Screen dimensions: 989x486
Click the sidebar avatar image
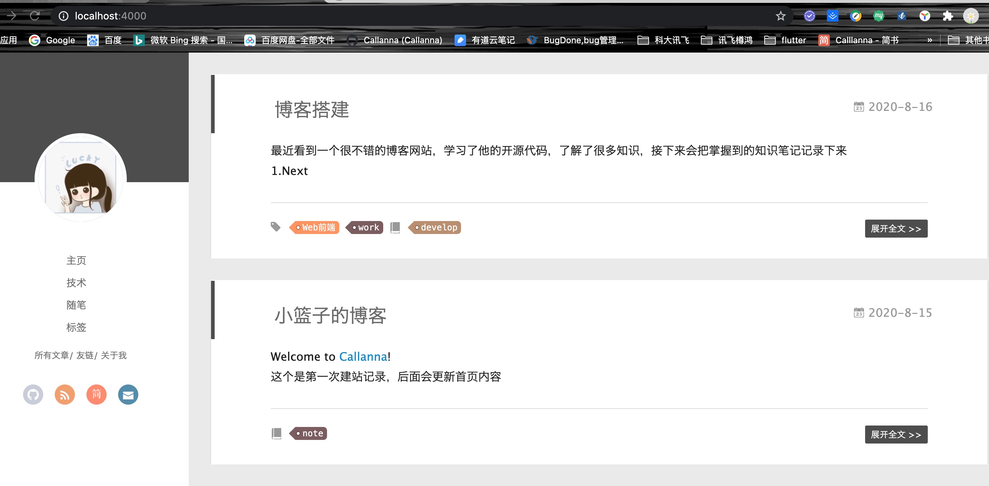81,179
